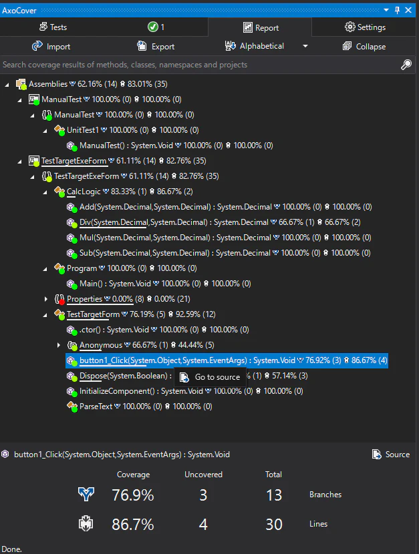419x554 pixels.
Task: Open the AxoCover window options dropdown
Action: click(386, 10)
